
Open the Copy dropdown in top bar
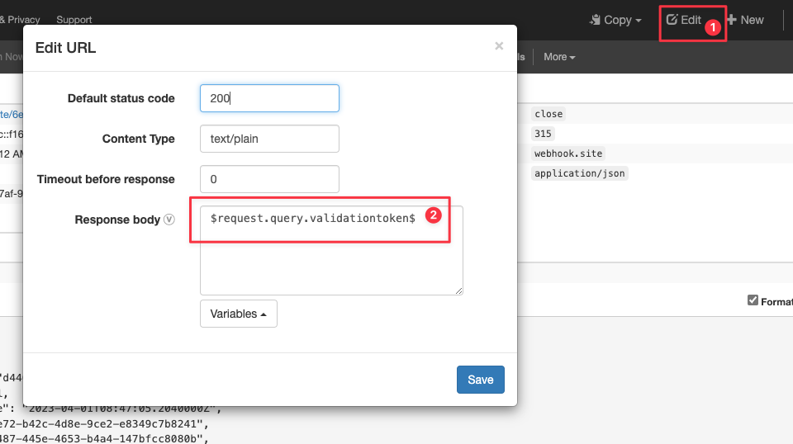(615, 20)
